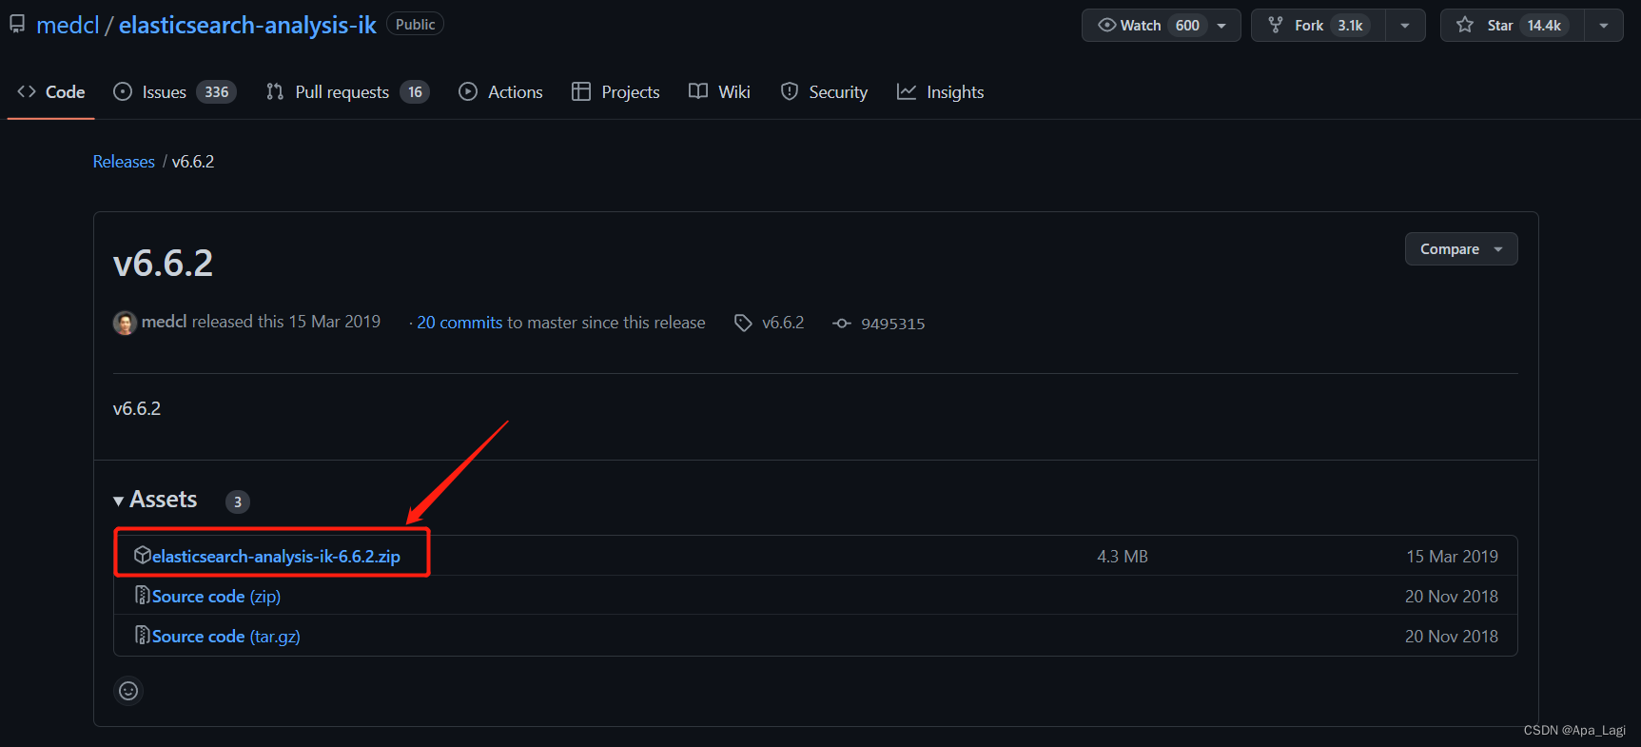Click the Star count 14.4k
Image resolution: width=1641 pixels, height=747 pixels.
coord(1544,26)
